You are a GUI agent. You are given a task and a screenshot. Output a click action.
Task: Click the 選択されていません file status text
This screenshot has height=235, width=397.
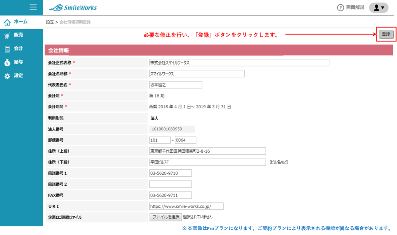(x=198, y=217)
